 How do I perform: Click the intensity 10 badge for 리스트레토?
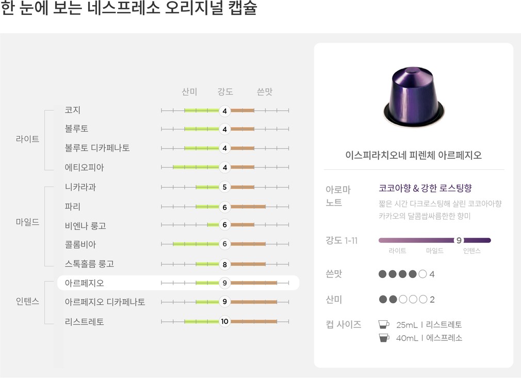224,321
